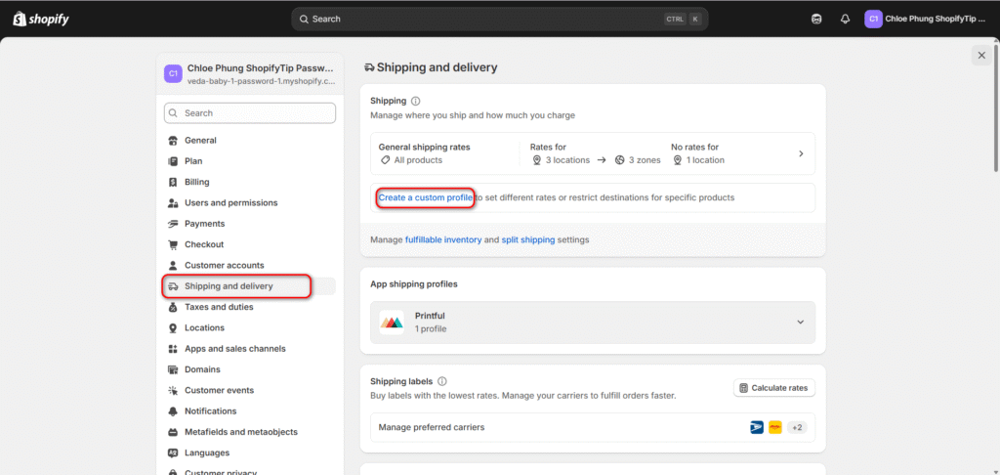The height and width of the screenshot is (475, 1000).
Task: Open Checkout settings
Action: coord(250,244)
